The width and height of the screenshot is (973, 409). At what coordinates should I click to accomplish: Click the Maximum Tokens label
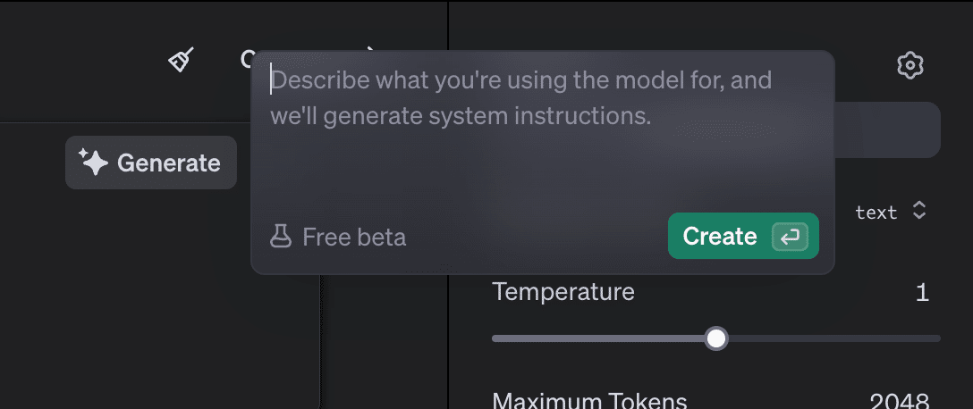tap(589, 402)
